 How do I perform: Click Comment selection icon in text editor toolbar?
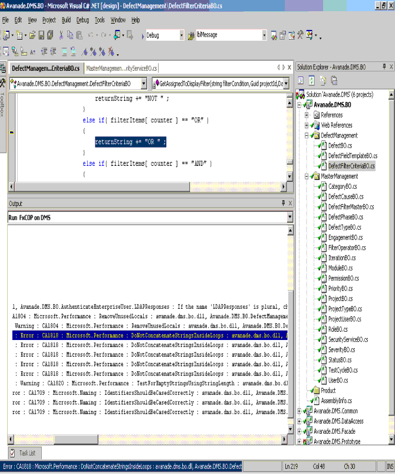(64, 52)
